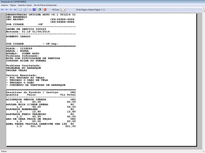Click the header DEMONSTRACAO OFICINA MOTO v5.1

pyautogui.click(x=32, y=15)
